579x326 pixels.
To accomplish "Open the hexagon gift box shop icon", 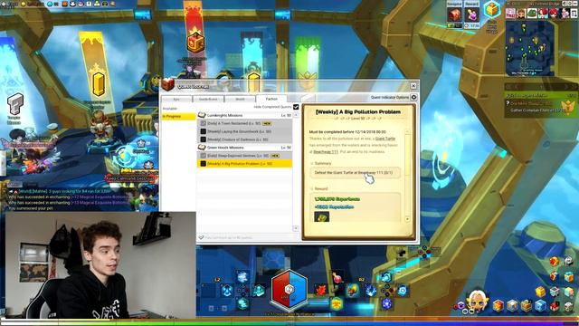I will click(x=492, y=10).
